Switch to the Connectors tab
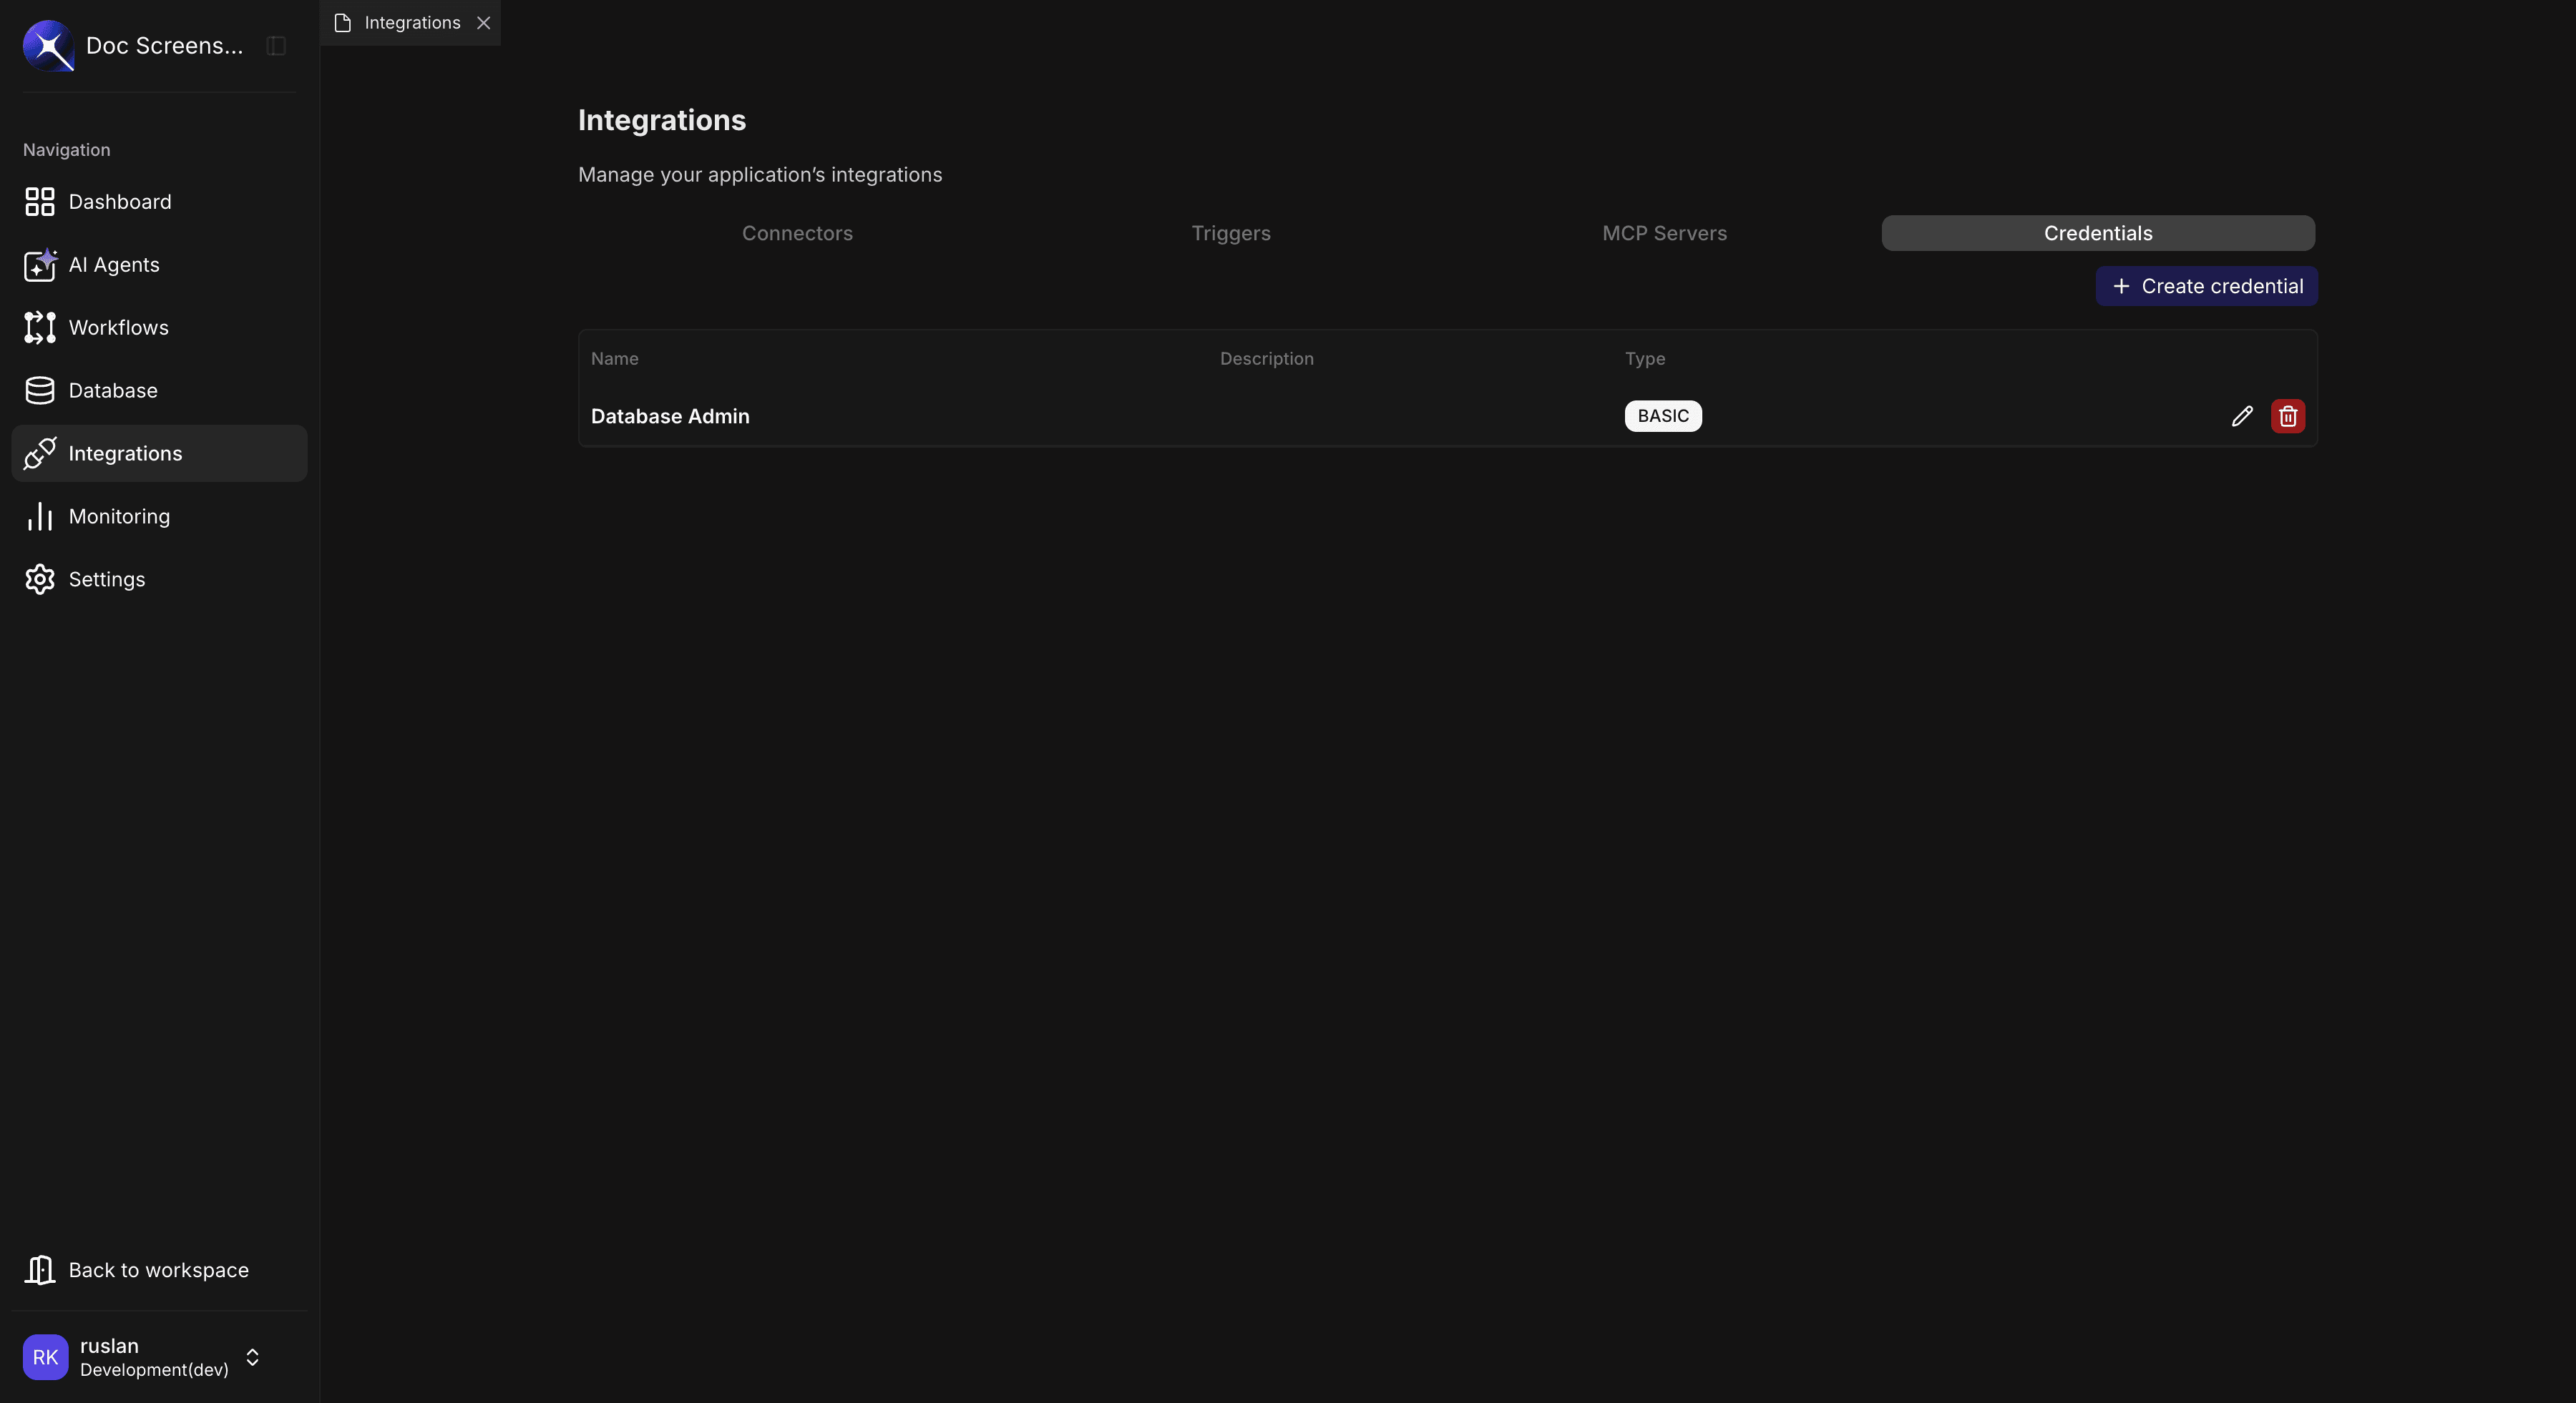 pyautogui.click(x=796, y=233)
